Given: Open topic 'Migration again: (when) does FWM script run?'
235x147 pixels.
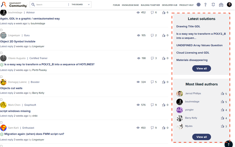Looking at the screenshot, I should 34,134.
